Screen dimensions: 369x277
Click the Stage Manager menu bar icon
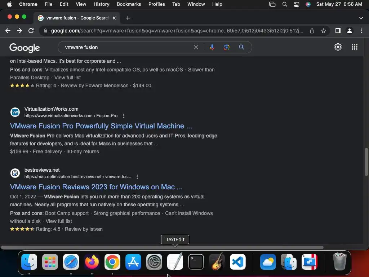point(272,4)
